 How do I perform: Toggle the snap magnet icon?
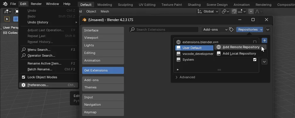tap(234, 12)
